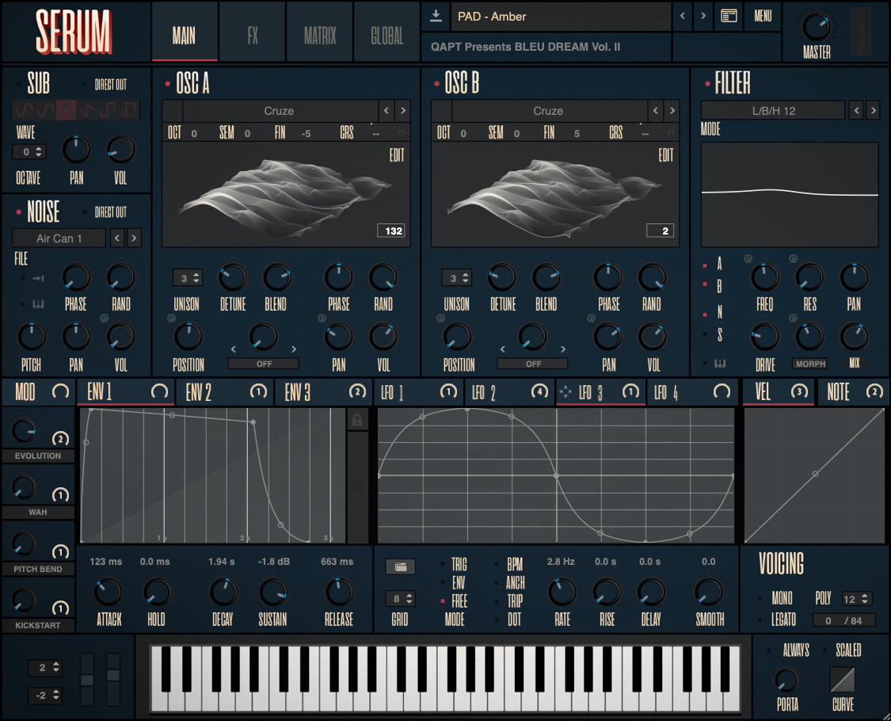The height and width of the screenshot is (721, 891).
Task: Change Poly voice count stepper
Action: pos(856,599)
